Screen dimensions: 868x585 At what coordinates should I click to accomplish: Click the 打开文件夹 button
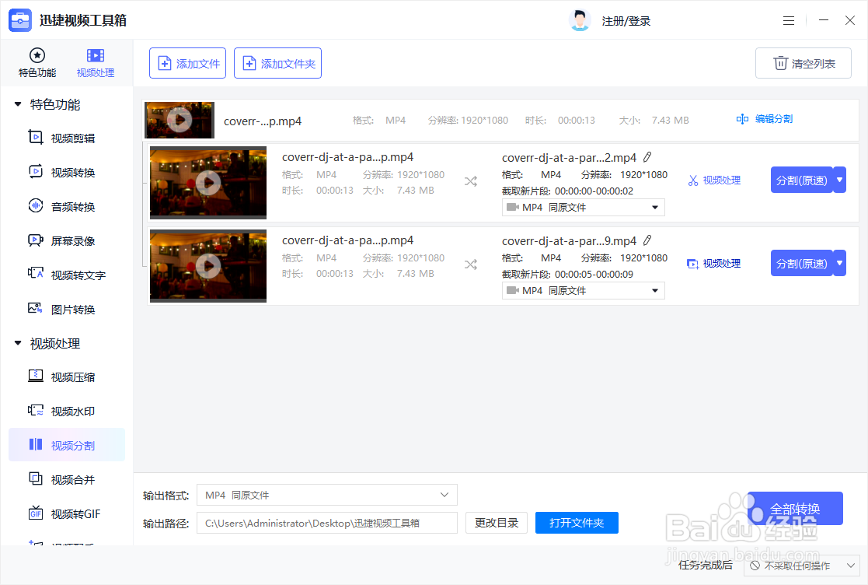[x=577, y=523]
